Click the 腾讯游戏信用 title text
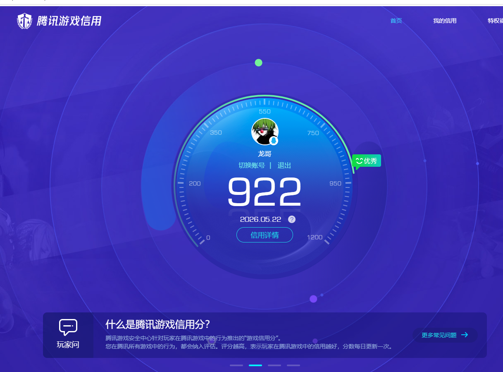The image size is (503, 372). coord(69,21)
